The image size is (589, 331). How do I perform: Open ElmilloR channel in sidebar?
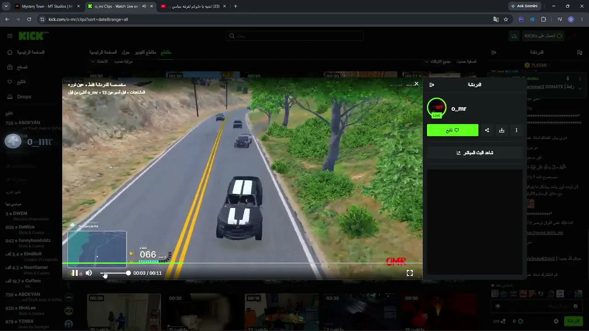(31, 256)
